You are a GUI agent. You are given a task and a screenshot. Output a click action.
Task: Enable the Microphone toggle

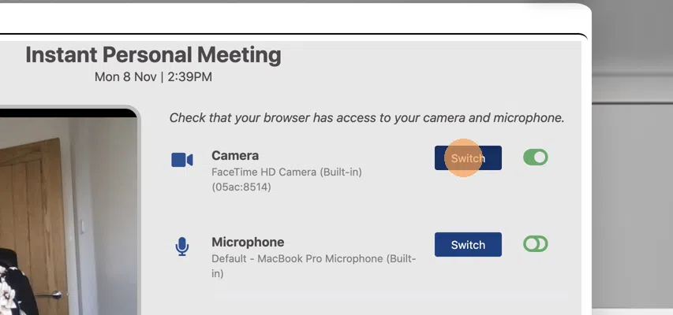coord(535,244)
